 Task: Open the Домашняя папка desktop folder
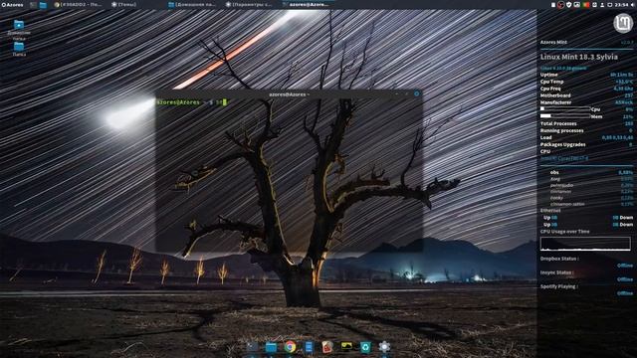[19, 29]
